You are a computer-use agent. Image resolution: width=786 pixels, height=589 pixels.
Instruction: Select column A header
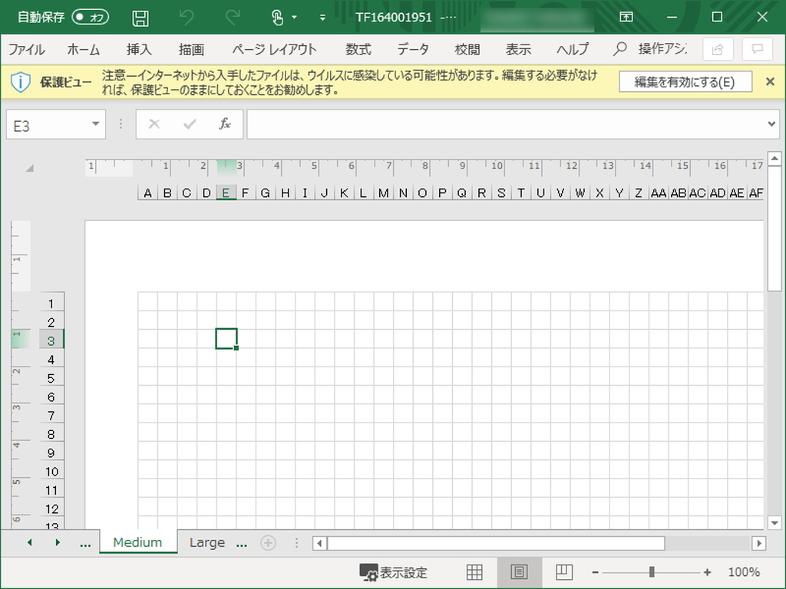(148, 192)
